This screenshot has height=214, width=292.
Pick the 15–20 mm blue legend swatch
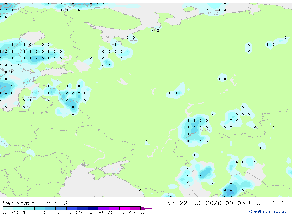pos(72,208)
